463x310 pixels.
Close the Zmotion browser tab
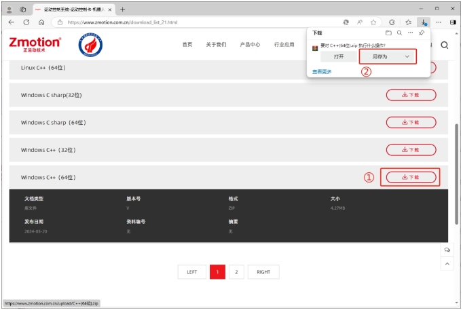click(109, 9)
